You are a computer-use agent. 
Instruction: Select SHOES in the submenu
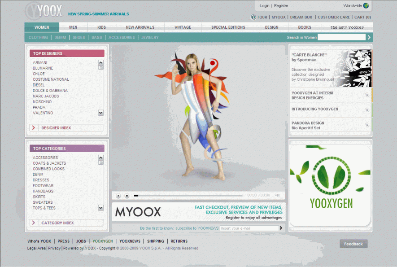tap(79, 38)
